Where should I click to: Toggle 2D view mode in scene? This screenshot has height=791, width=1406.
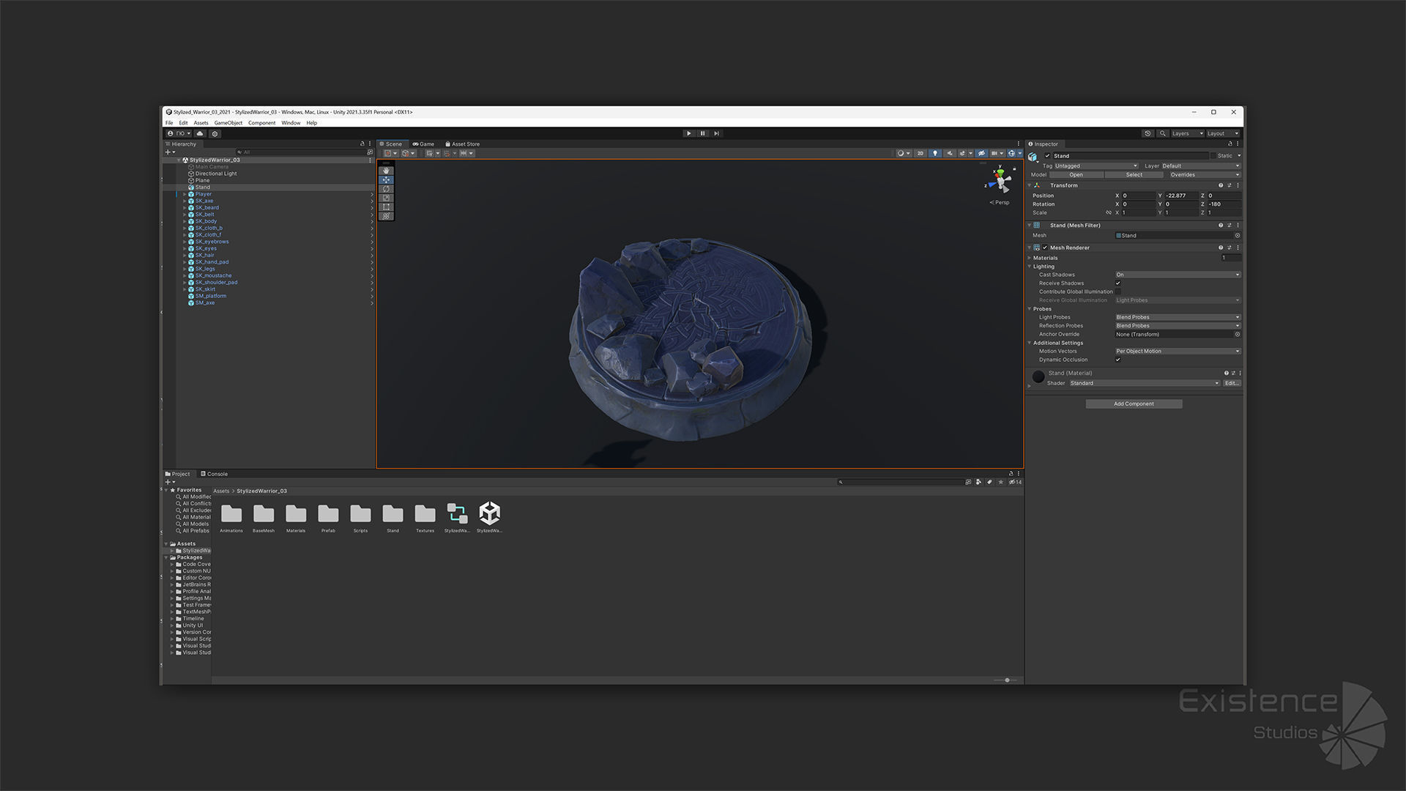pos(920,154)
